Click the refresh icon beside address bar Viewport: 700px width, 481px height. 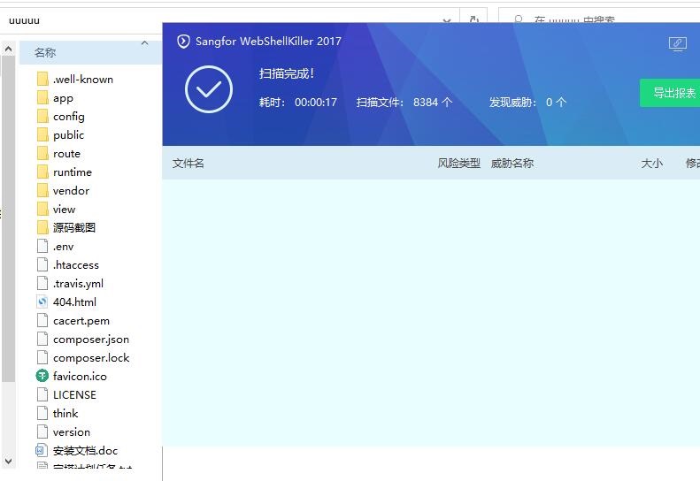473,19
